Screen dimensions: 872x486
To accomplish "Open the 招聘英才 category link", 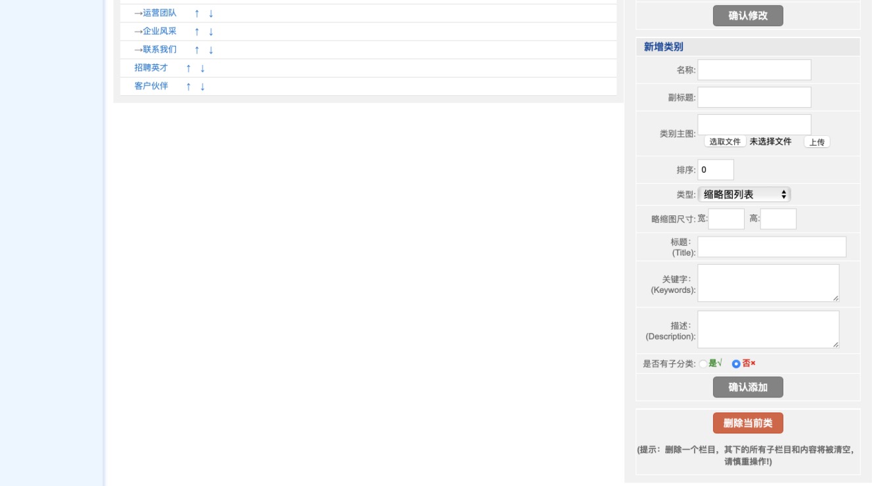I will click(x=151, y=68).
